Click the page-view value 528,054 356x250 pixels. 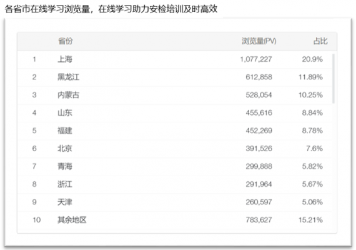coord(259,95)
